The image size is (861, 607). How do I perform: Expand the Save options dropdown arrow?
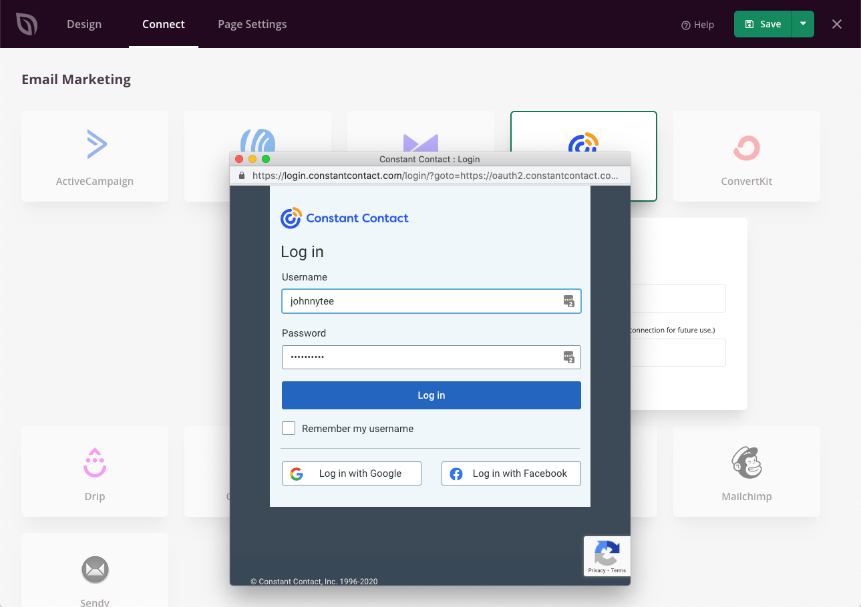(x=803, y=24)
